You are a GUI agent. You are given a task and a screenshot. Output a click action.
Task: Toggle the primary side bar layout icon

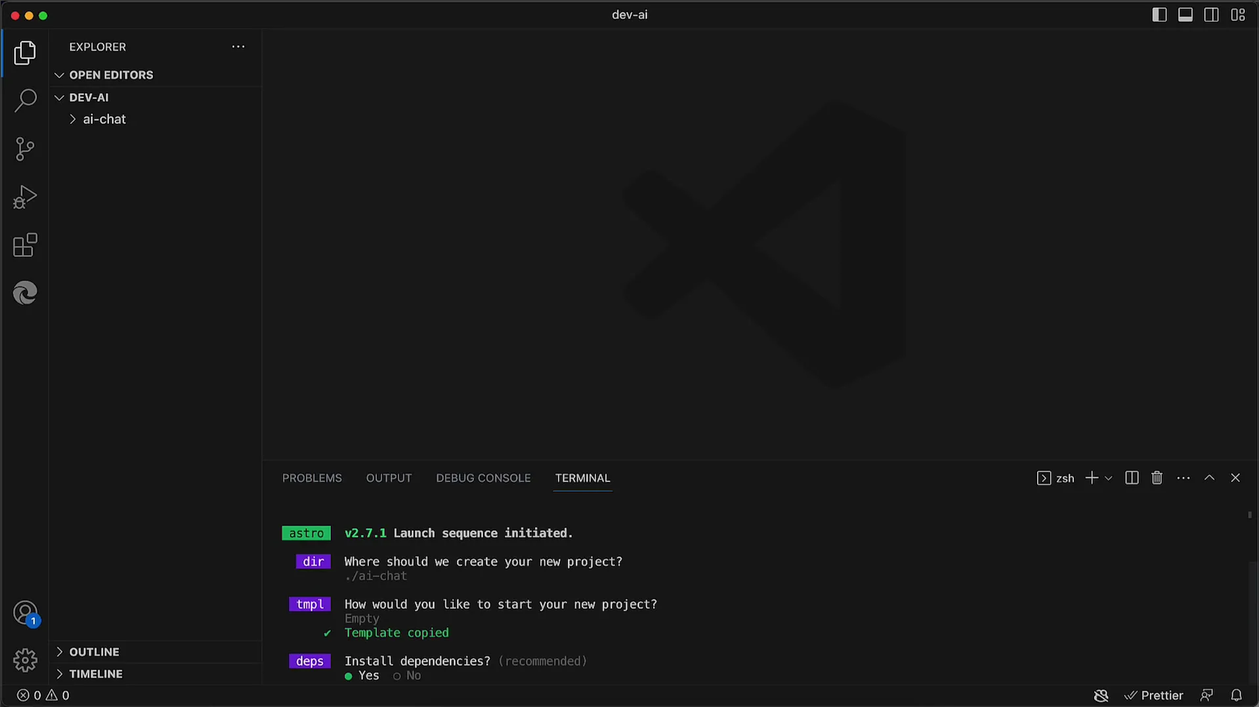point(1159,15)
